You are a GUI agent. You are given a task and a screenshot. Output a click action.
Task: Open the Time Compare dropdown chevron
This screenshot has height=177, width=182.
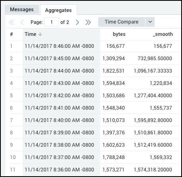click(150, 22)
